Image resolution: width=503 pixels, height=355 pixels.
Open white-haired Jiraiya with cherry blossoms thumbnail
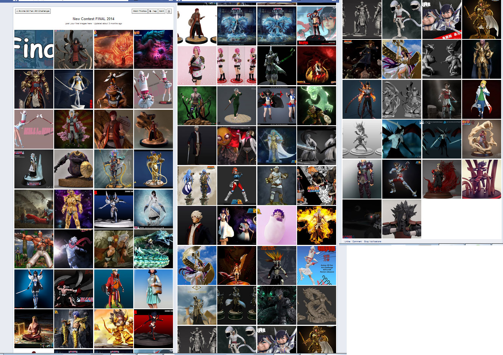(x=73, y=129)
